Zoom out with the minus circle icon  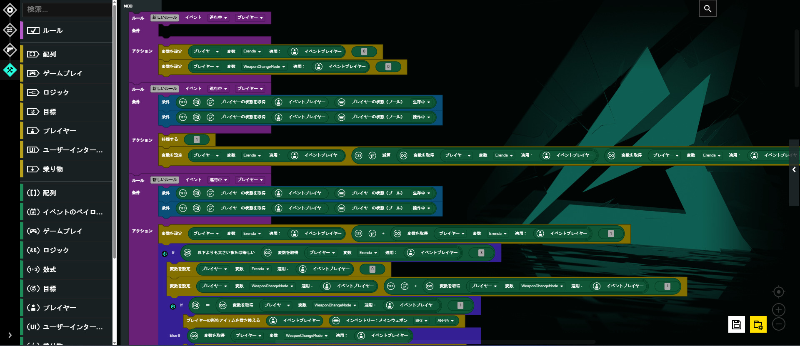click(x=778, y=324)
